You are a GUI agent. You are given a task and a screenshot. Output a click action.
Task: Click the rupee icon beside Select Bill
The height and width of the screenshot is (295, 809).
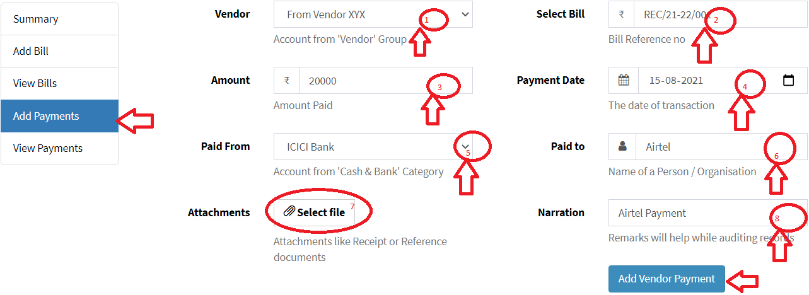(x=622, y=14)
